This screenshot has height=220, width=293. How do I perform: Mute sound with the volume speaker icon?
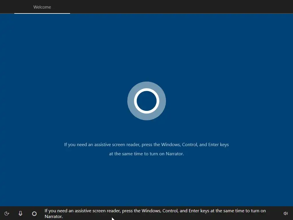(286, 213)
